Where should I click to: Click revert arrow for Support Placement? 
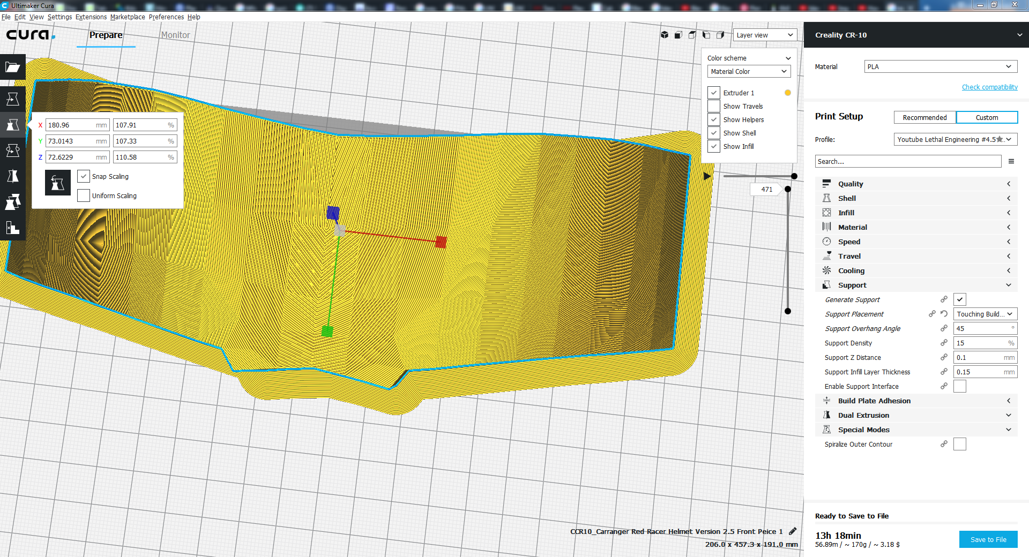point(944,314)
